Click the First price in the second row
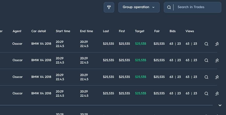Image resolution: width=226 pixels, height=115 pixels. [x=124, y=60]
